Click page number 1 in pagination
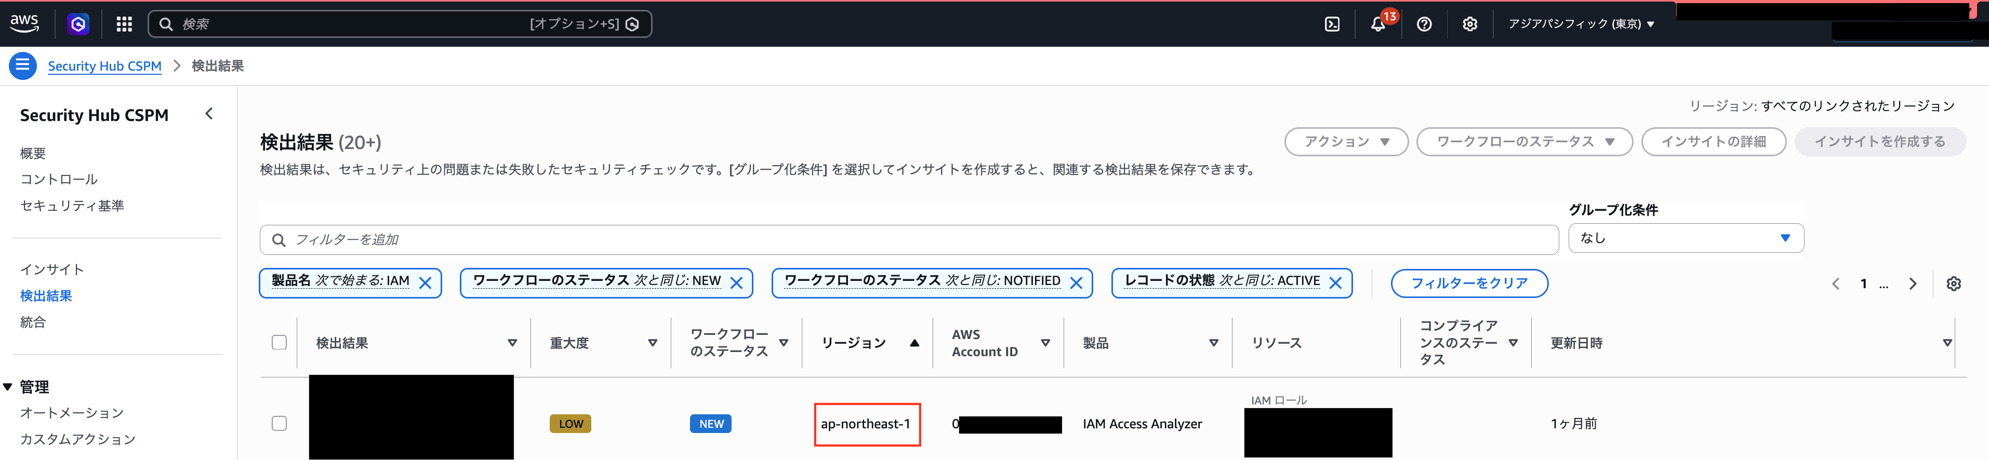Screen dimensions: 1989x460 click(x=1863, y=284)
